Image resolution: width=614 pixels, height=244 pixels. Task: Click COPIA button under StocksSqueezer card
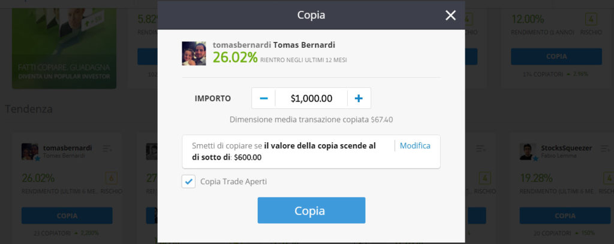coord(565,215)
